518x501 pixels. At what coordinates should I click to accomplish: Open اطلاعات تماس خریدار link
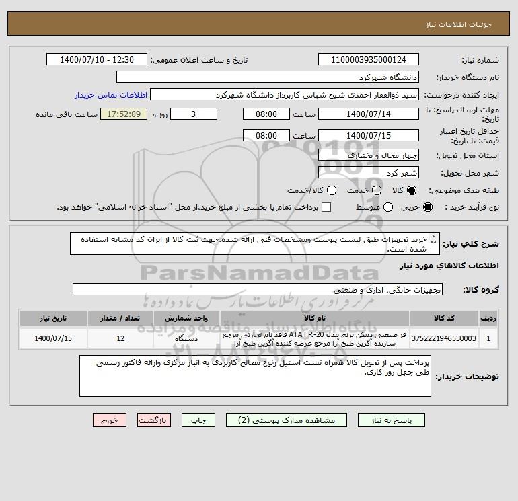click(111, 95)
